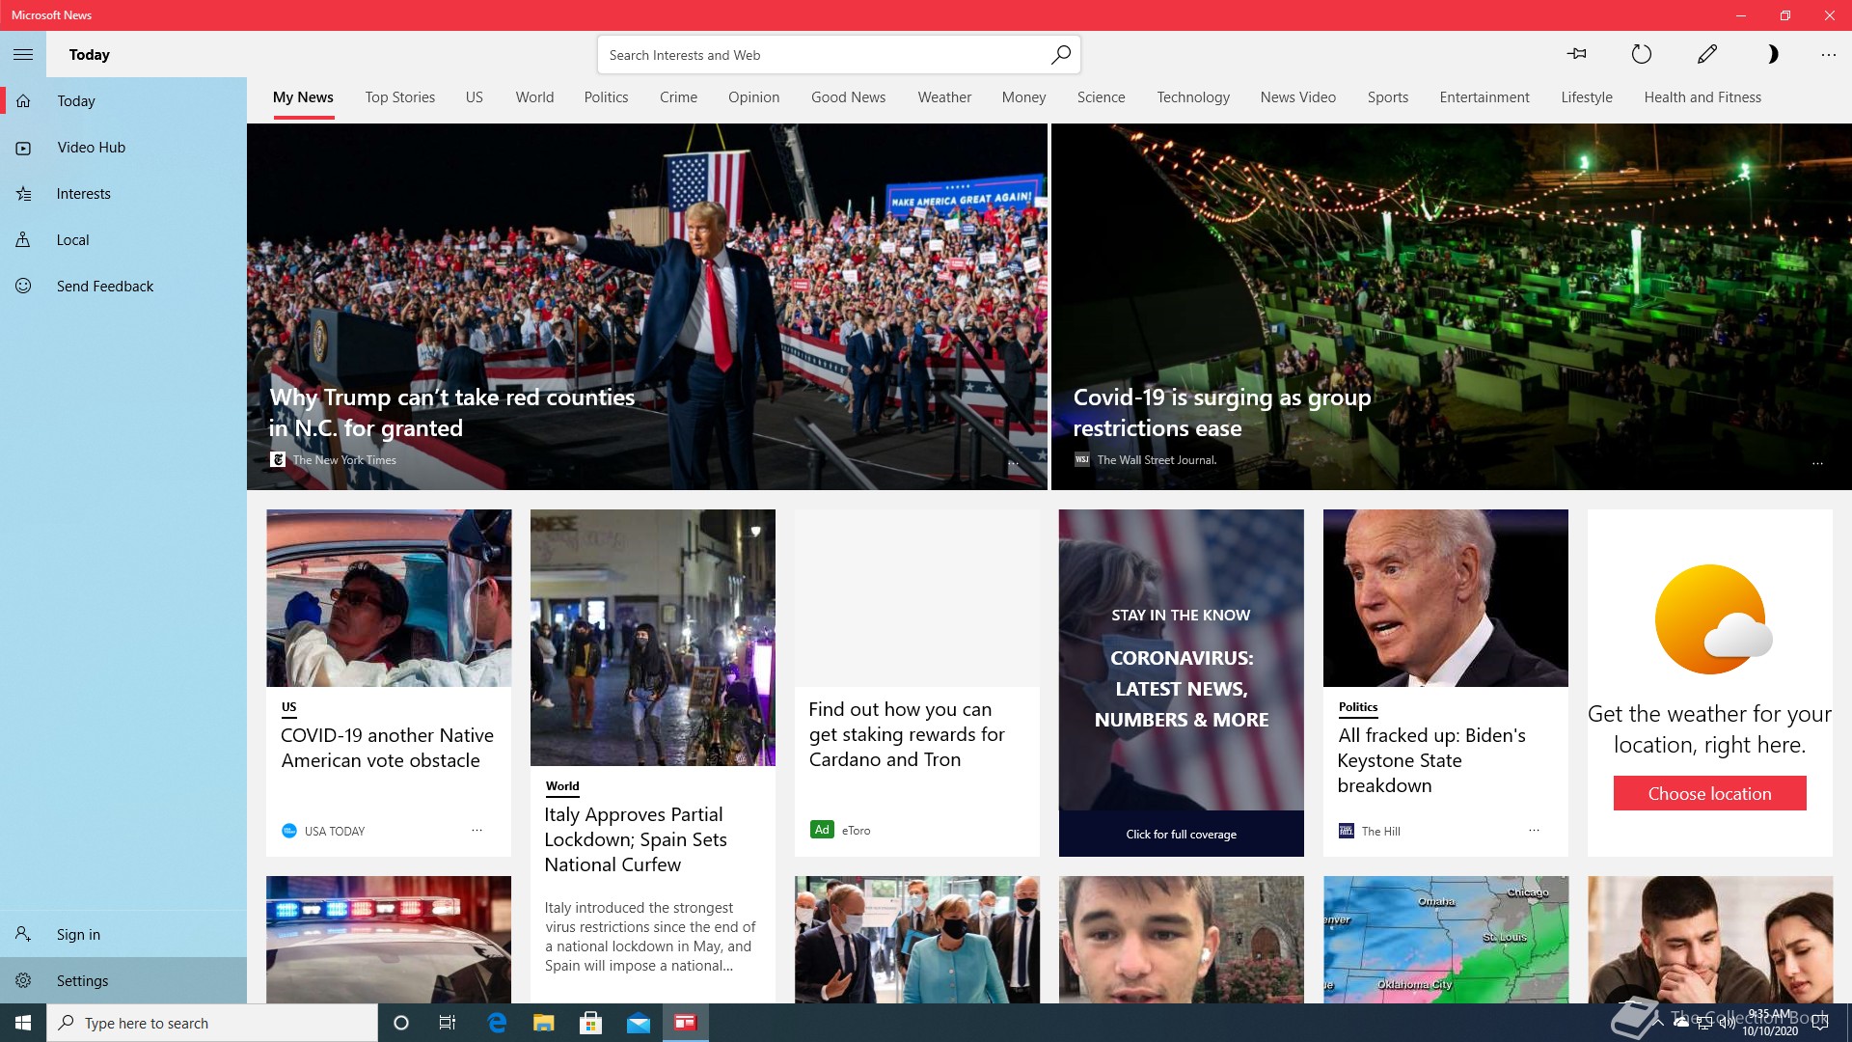
Task: Open the Entertainment tab
Action: 1484,97
